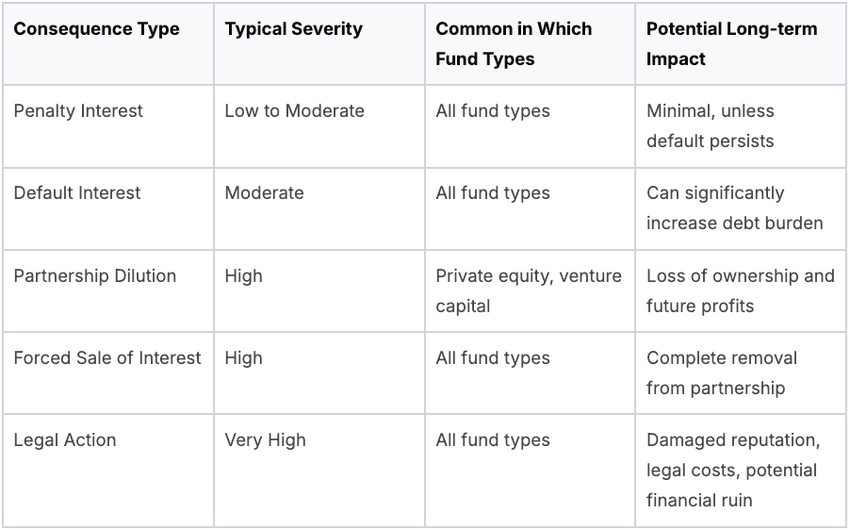Click the High severity cell for Partnership Dilution
The image size is (850, 530).
click(243, 275)
